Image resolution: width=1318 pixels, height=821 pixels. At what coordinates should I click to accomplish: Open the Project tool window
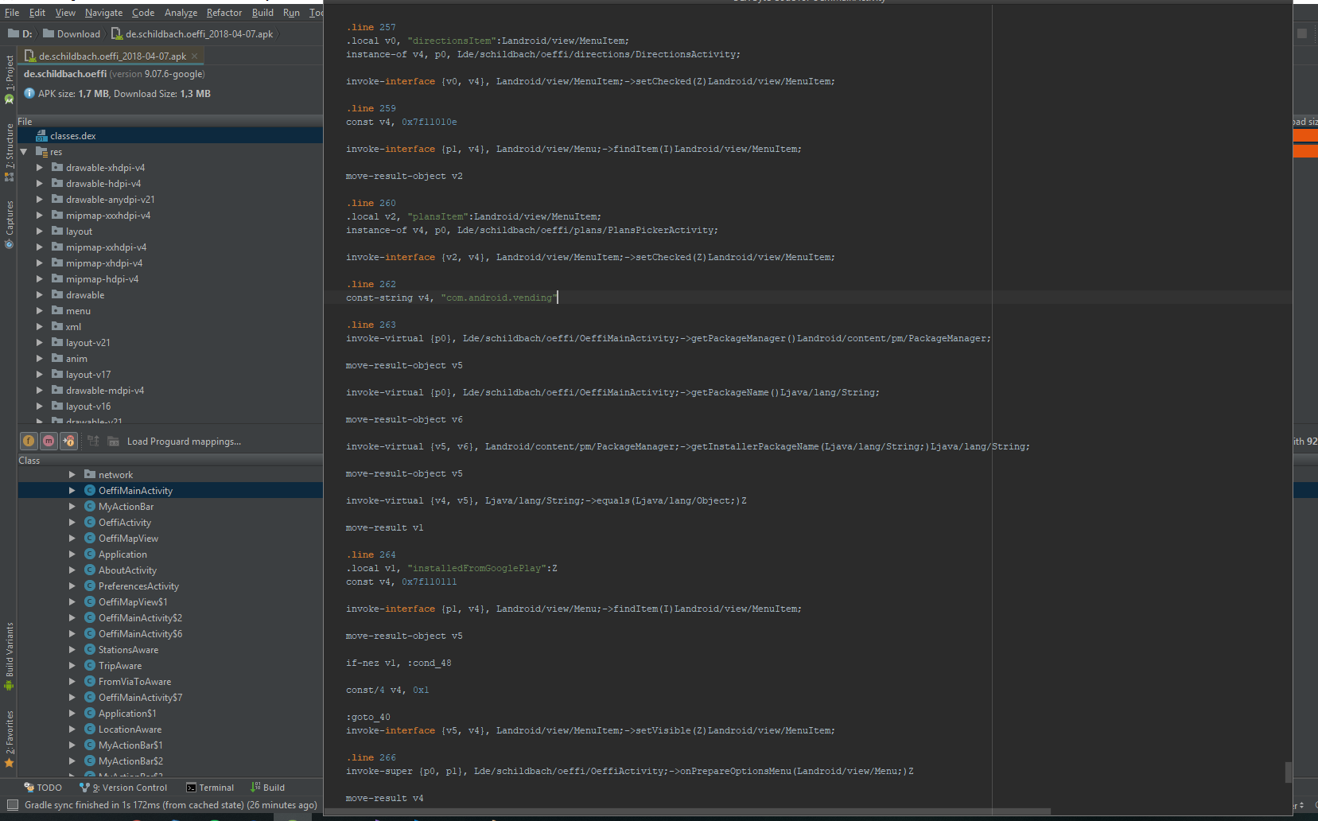[x=9, y=80]
